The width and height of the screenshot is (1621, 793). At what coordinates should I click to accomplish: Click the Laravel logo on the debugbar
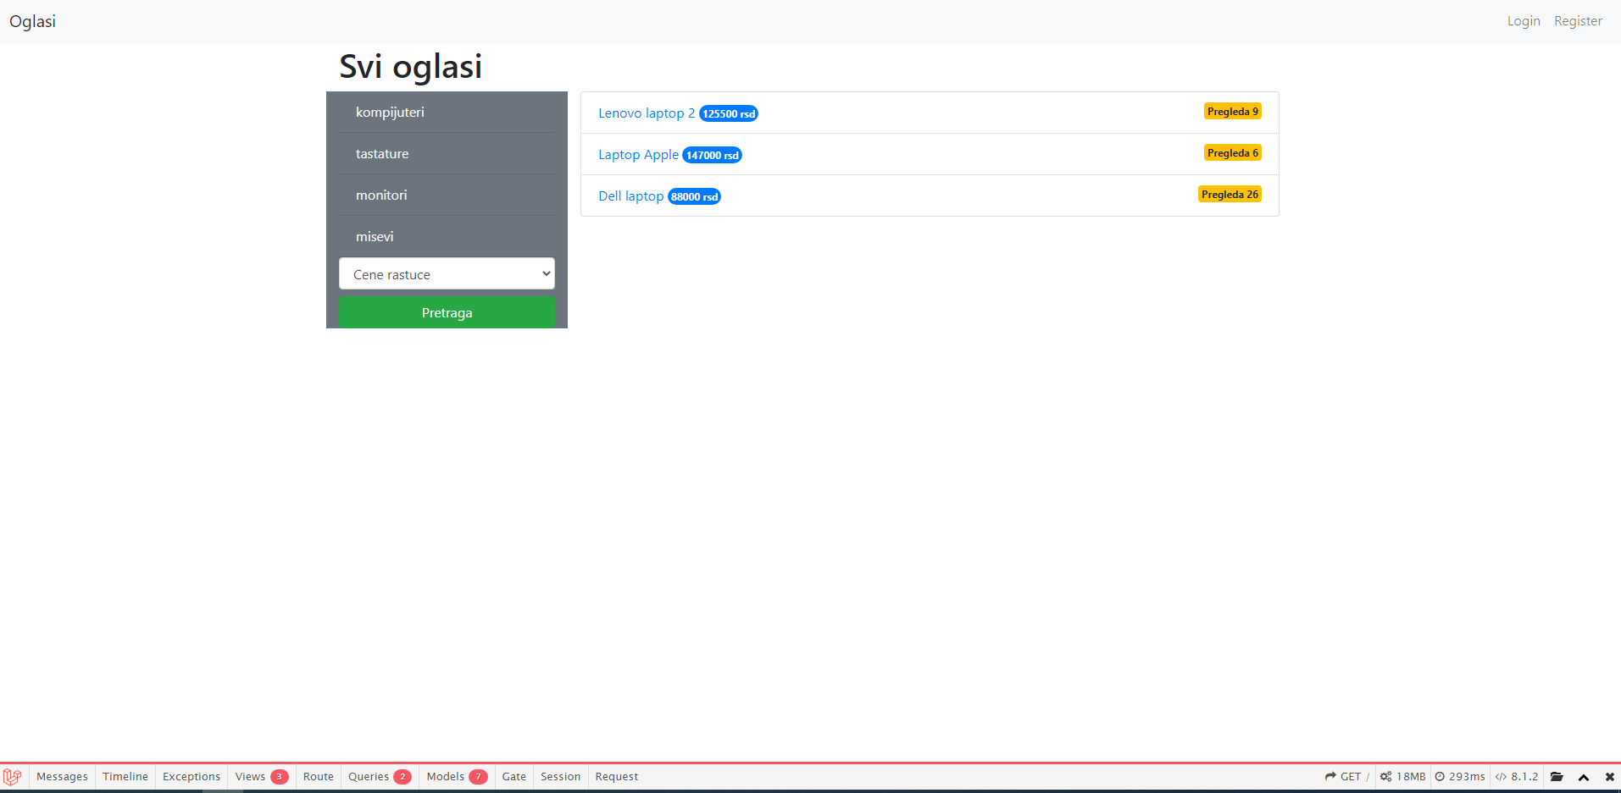point(12,776)
